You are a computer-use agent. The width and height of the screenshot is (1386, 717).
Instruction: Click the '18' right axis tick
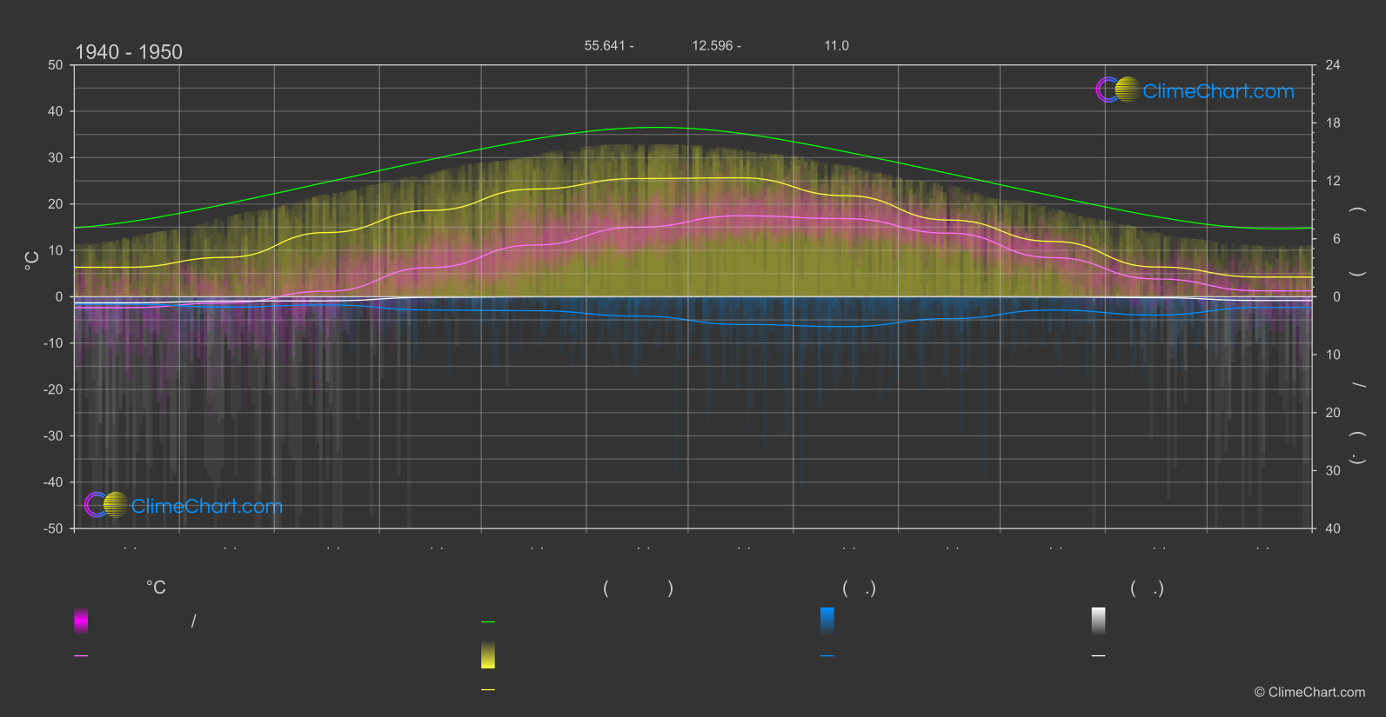click(1333, 123)
